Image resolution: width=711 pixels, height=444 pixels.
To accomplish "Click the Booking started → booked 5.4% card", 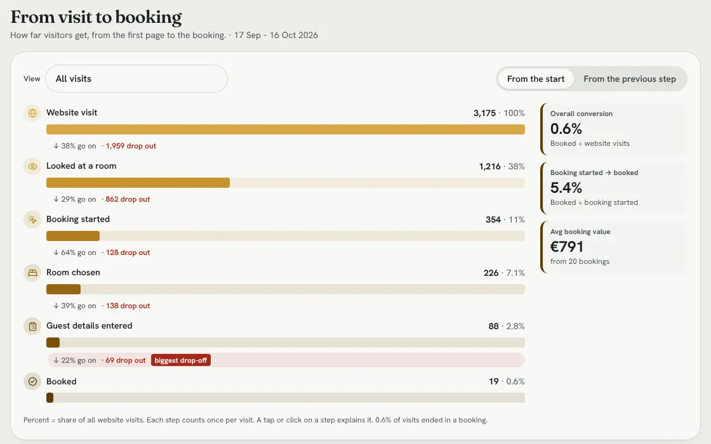I will [x=614, y=188].
